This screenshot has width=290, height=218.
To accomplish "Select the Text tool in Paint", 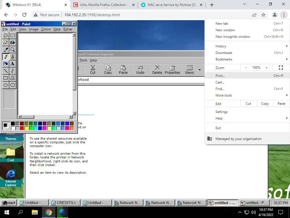I will tap(12, 64).
